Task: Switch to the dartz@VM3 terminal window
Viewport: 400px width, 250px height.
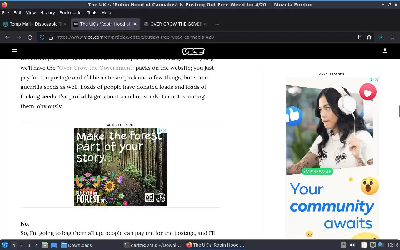Action: click(x=152, y=245)
